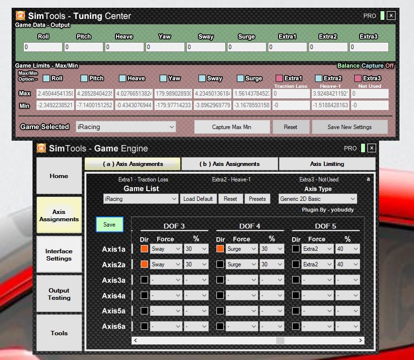The height and width of the screenshot is (360, 414).
Task: Open Tools sidebar page
Action: click(59, 333)
